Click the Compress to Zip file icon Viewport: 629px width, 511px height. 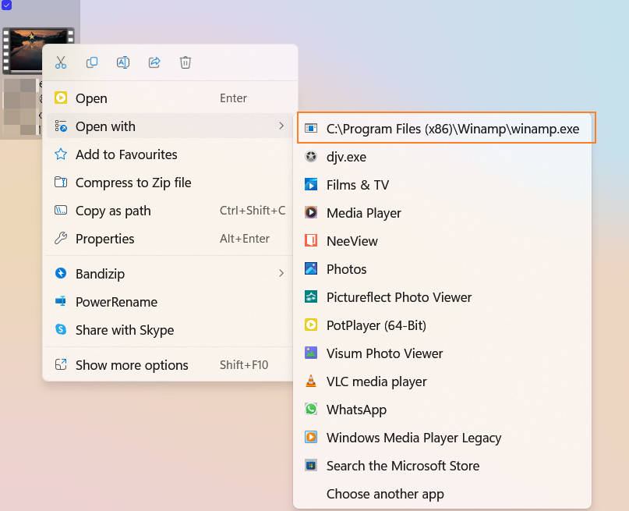(61, 183)
